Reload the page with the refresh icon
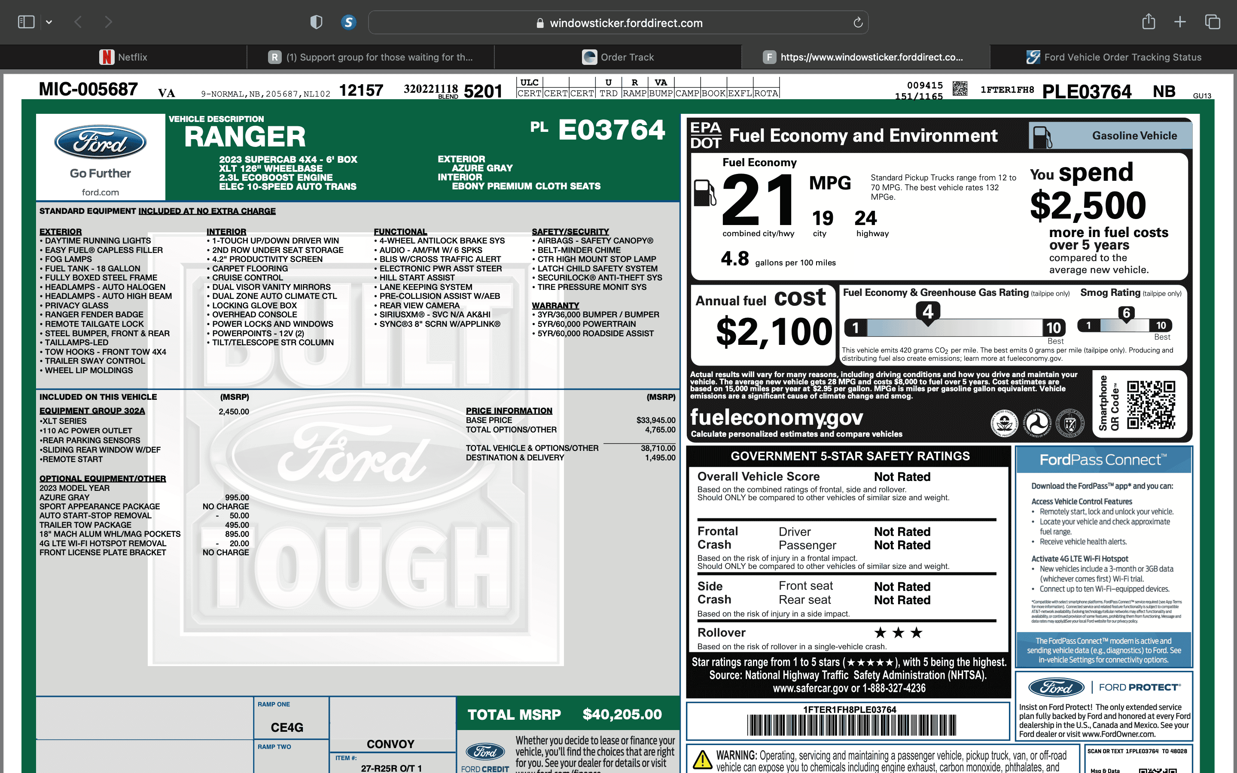Viewport: 1237px width, 773px height. pyautogui.click(x=858, y=22)
